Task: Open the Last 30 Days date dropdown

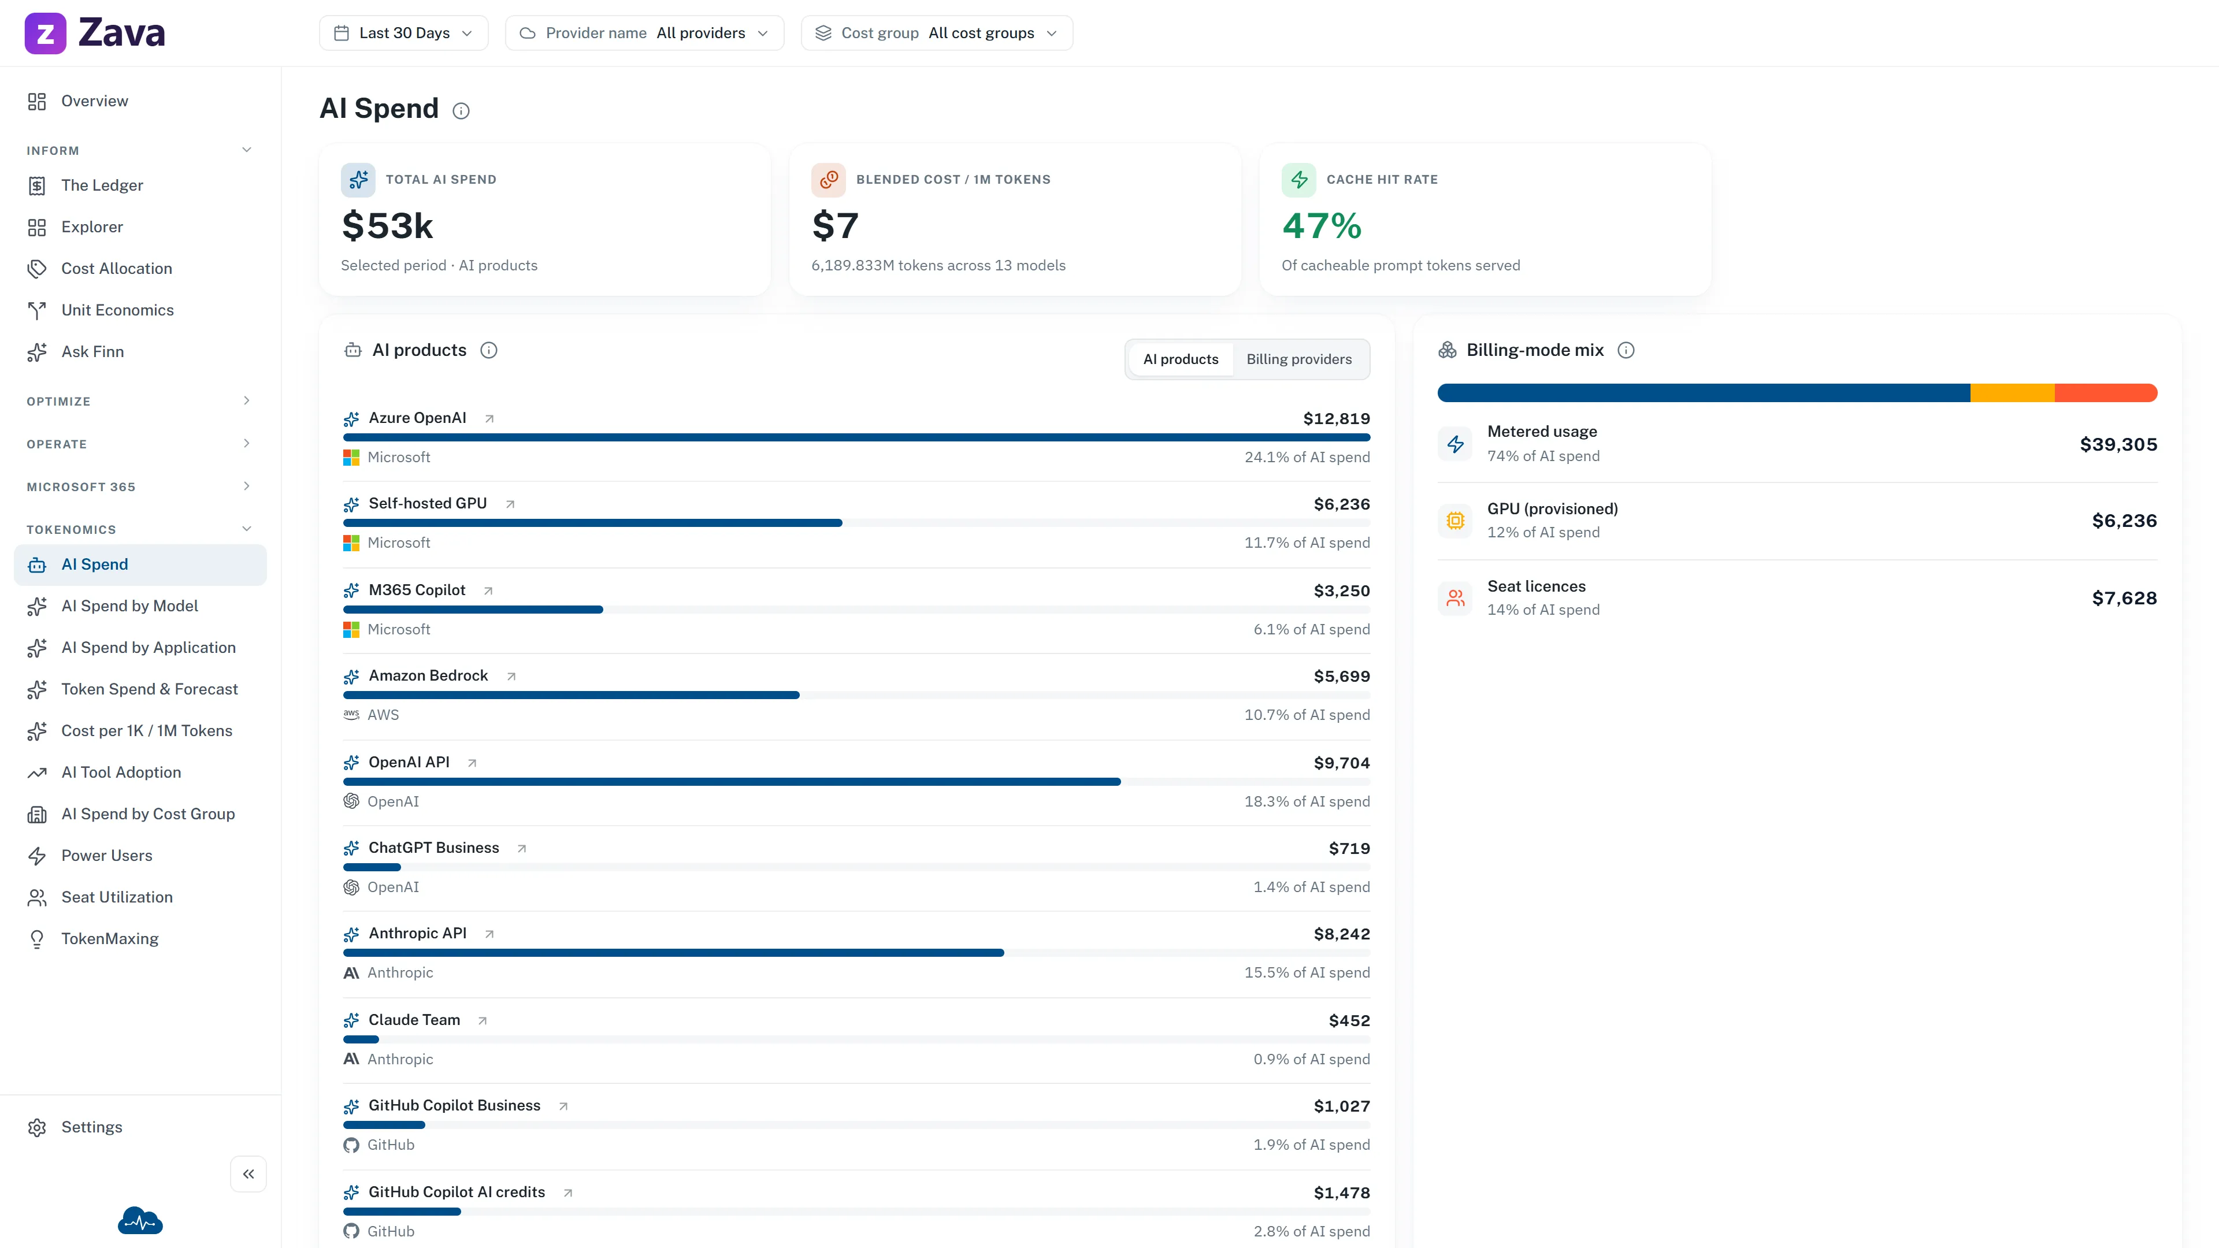Action: coord(404,33)
